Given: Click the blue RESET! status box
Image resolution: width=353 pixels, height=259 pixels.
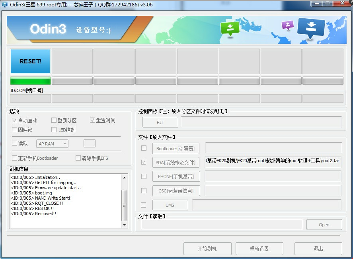Looking at the screenshot, I should [x=30, y=61].
